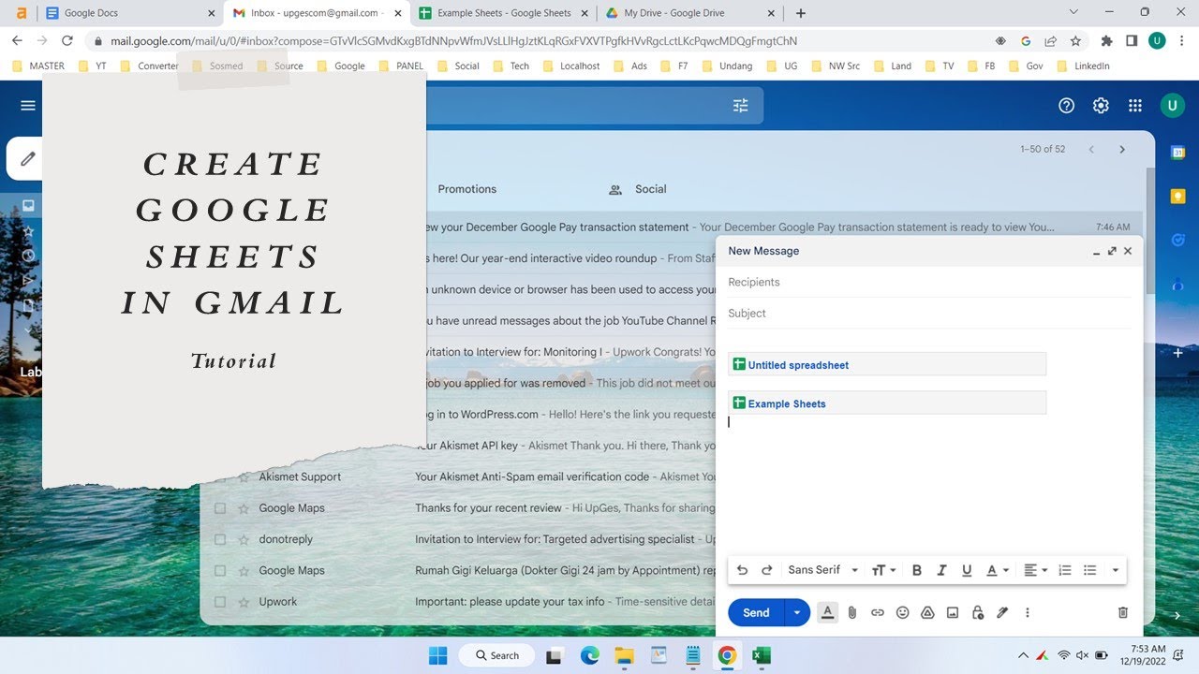The image size is (1199, 674).
Task: Toggle underline formatting in compose window
Action: tap(967, 570)
